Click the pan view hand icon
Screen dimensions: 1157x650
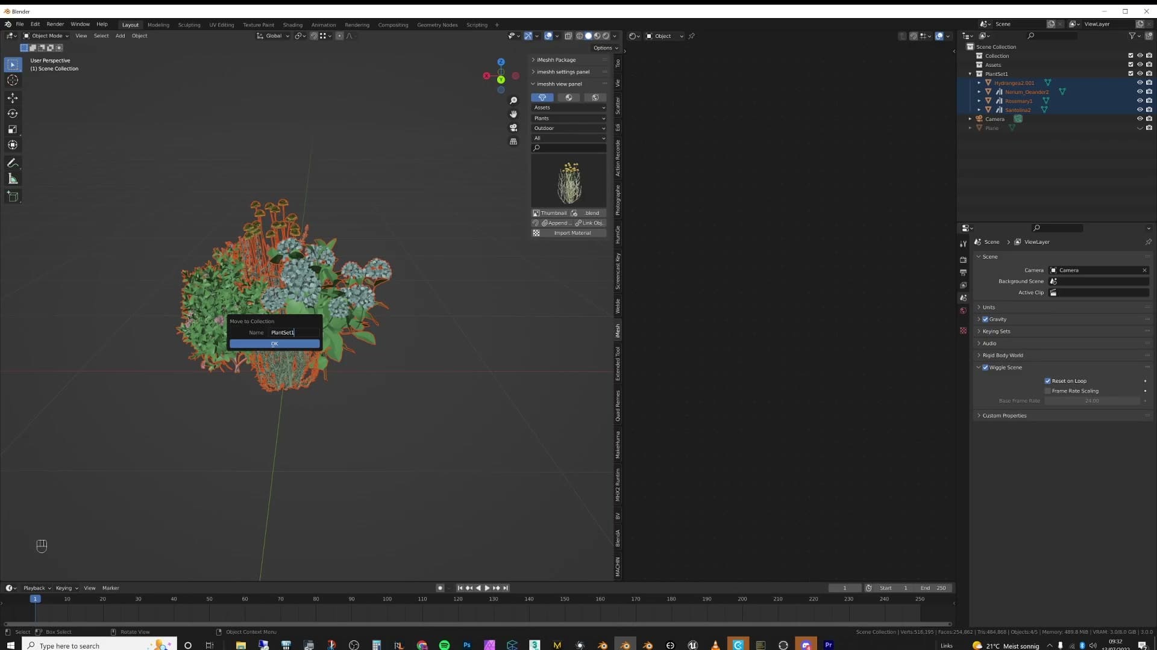point(513,114)
